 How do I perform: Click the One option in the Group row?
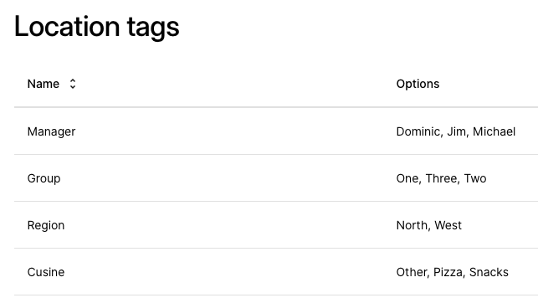tap(408, 178)
